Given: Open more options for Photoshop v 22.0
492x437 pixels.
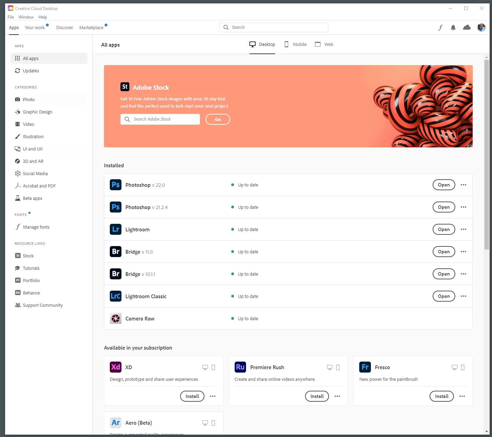Looking at the screenshot, I should click(x=464, y=185).
